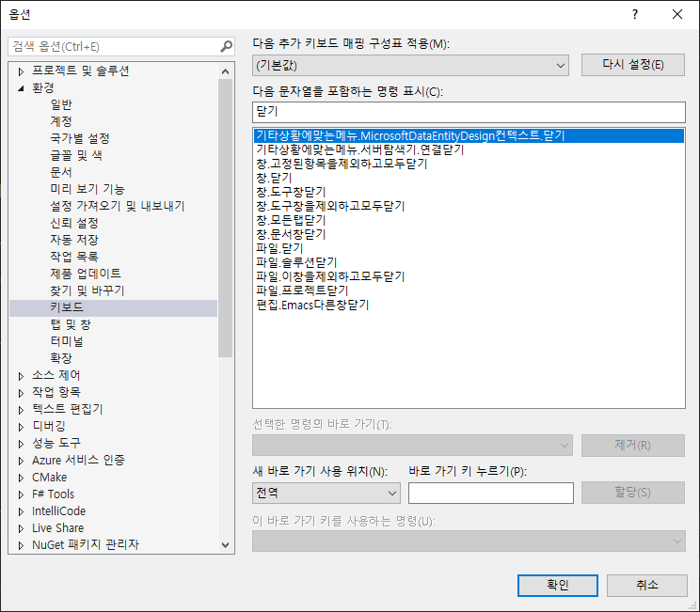Open 찾기 및 바꾸기 settings
The image size is (700, 612).
(x=87, y=290)
